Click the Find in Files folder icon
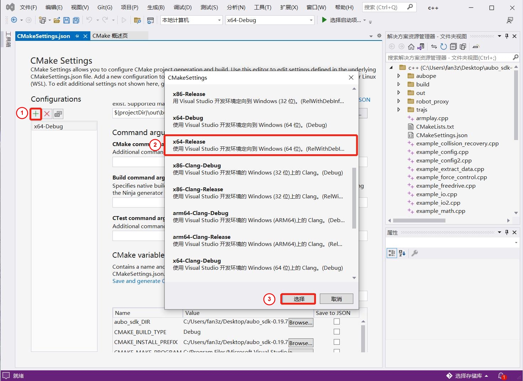The image size is (523, 381). pos(137,20)
